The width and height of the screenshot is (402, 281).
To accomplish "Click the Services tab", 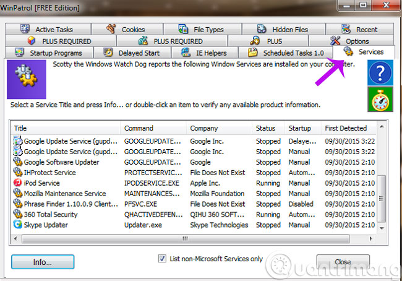I will pos(364,52).
